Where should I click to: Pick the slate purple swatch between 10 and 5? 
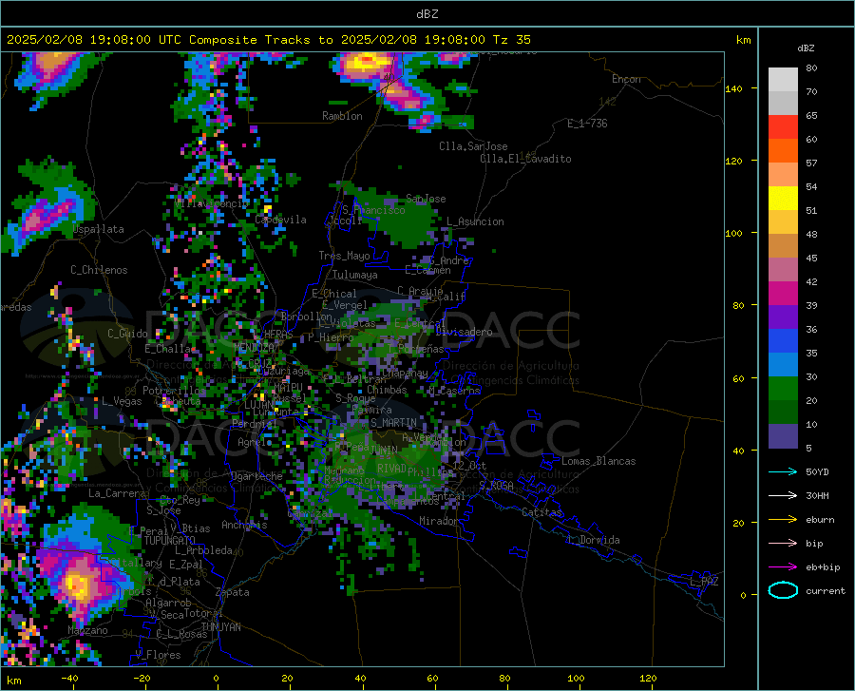(x=783, y=435)
